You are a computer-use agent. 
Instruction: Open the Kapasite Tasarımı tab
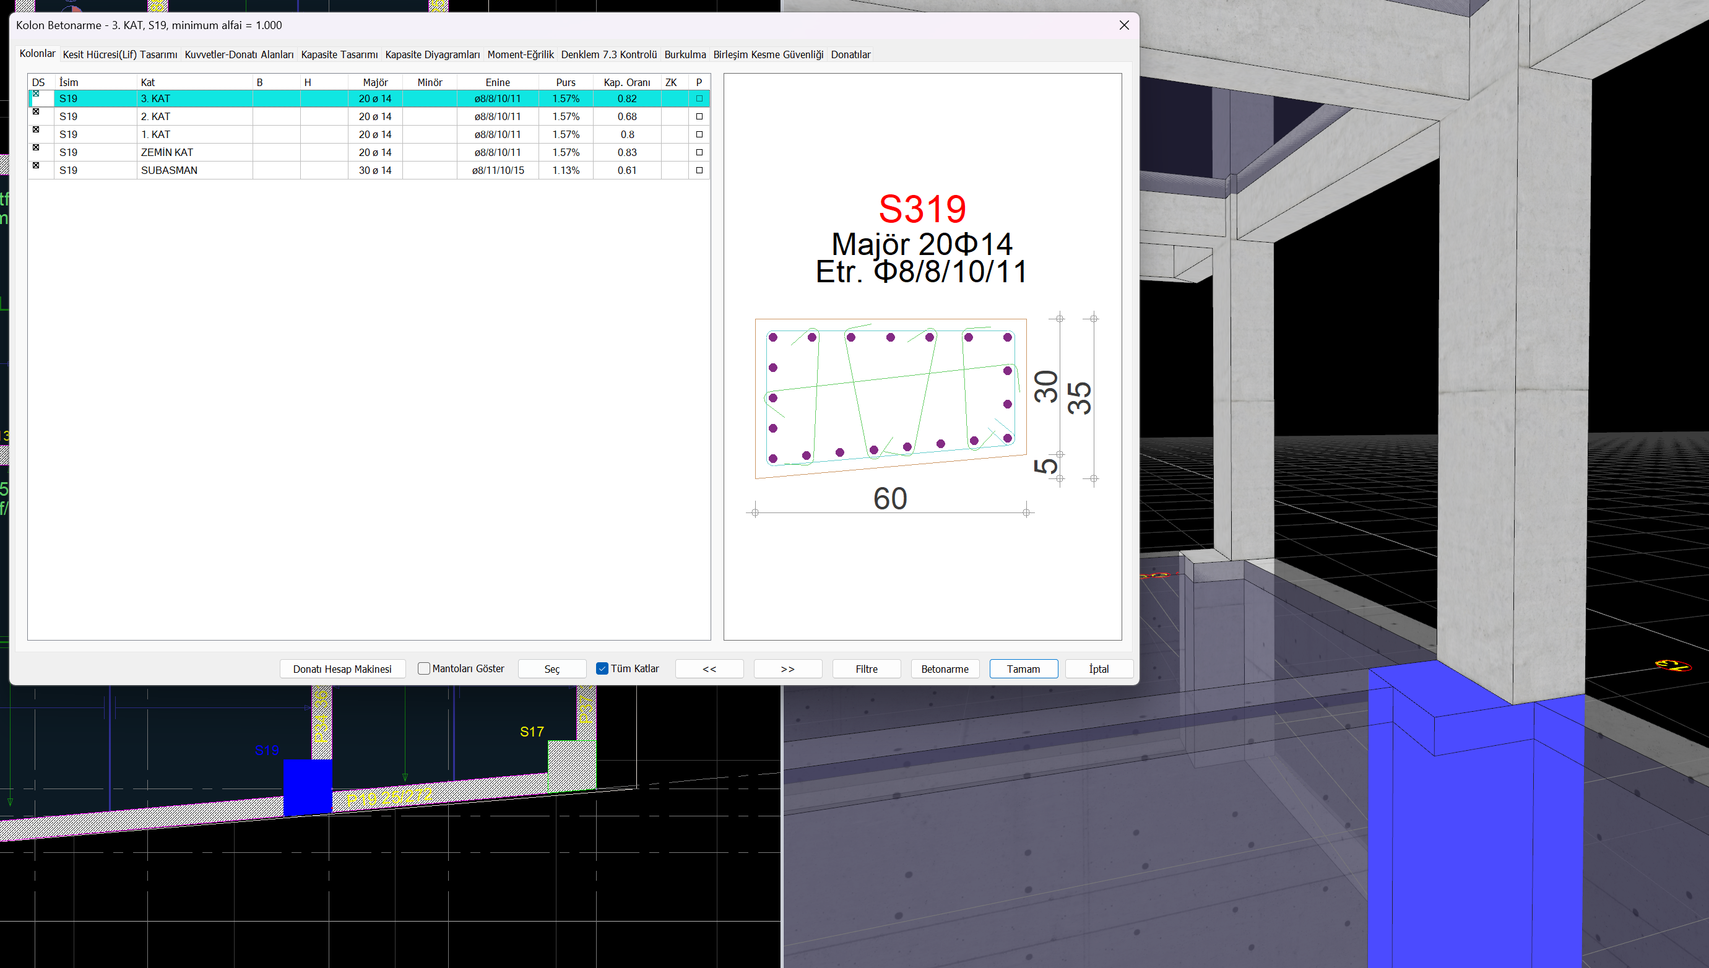(339, 54)
